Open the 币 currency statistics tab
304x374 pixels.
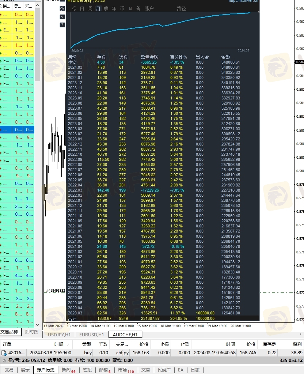[x=122, y=8]
